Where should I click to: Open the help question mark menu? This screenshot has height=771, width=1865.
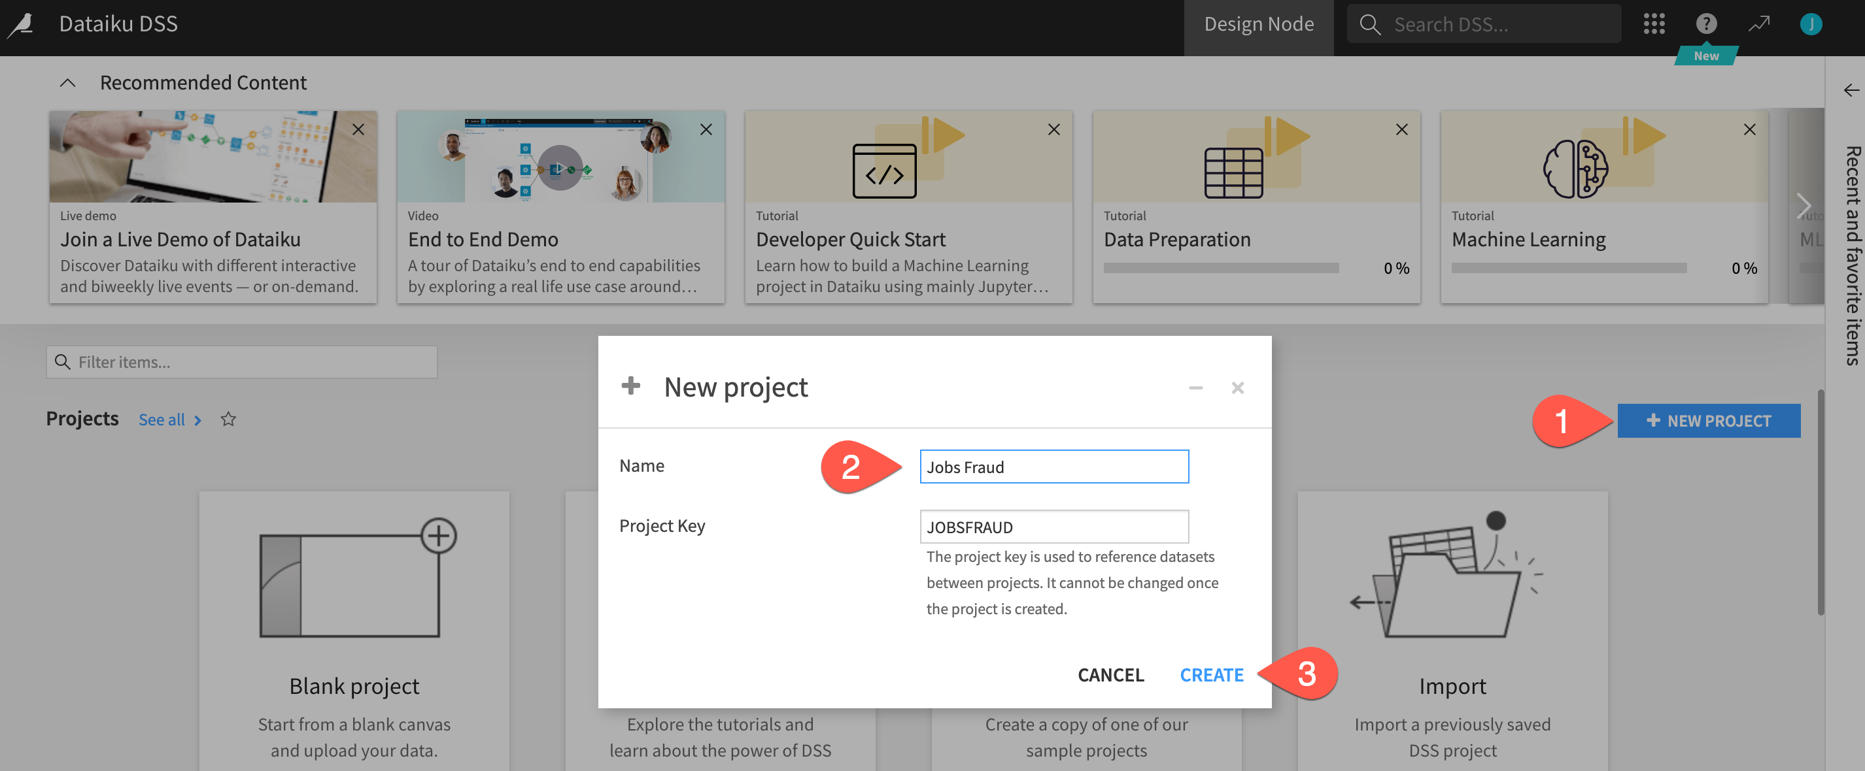1705,24
